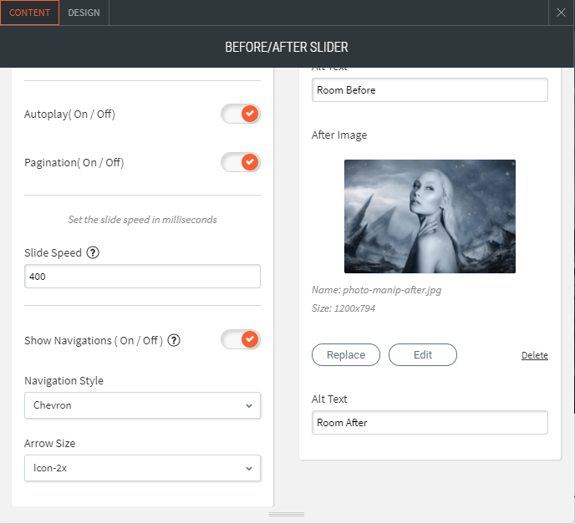The image size is (575, 524).
Task: Click the help icon beside Slide Speed
Action: coord(93,252)
